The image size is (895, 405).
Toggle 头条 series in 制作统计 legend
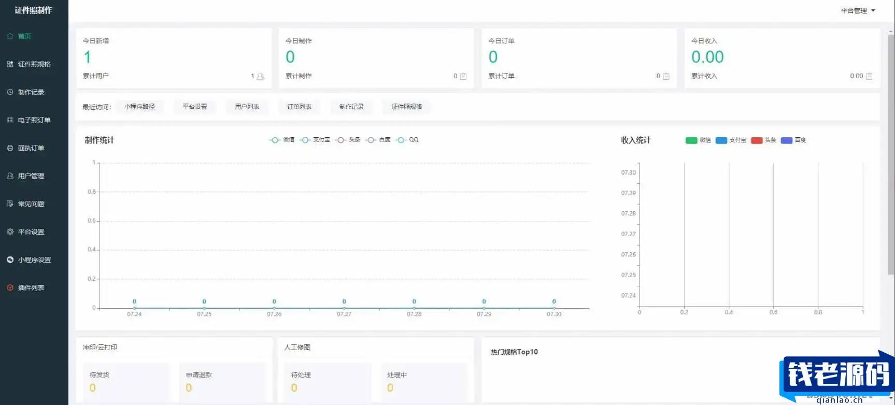[348, 140]
